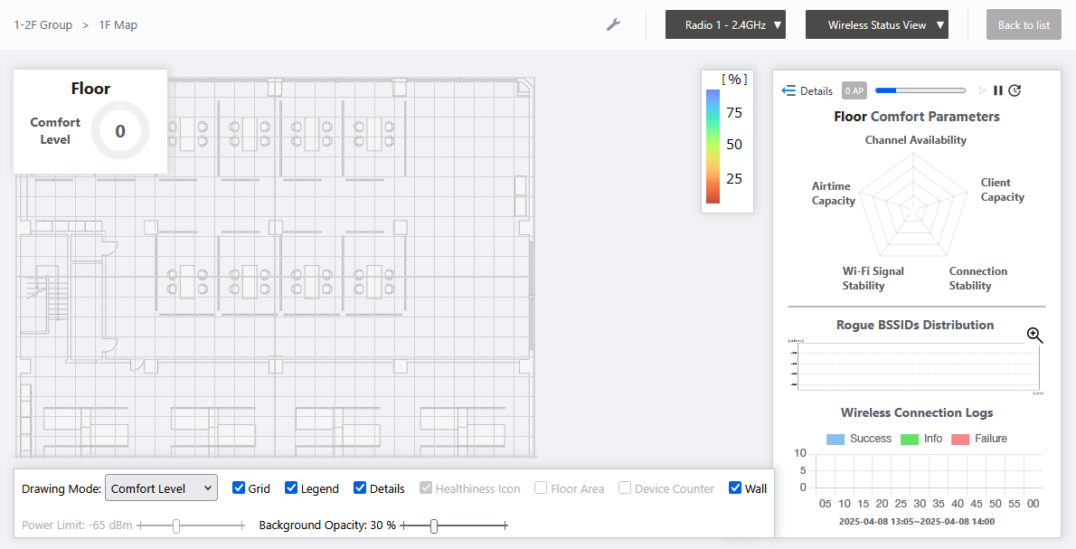This screenshot has width=1076, height=549.
Task: Click the 1F Map breadcrumb item
Action: pyautogui.click(x=118, y=25)
